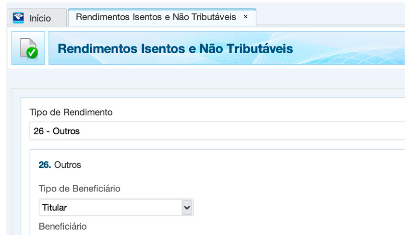The width and height of the screenshot is (408, 235).
Task: Click the "Tipo de Beneficiário" field label
Action: coord(79,188)
